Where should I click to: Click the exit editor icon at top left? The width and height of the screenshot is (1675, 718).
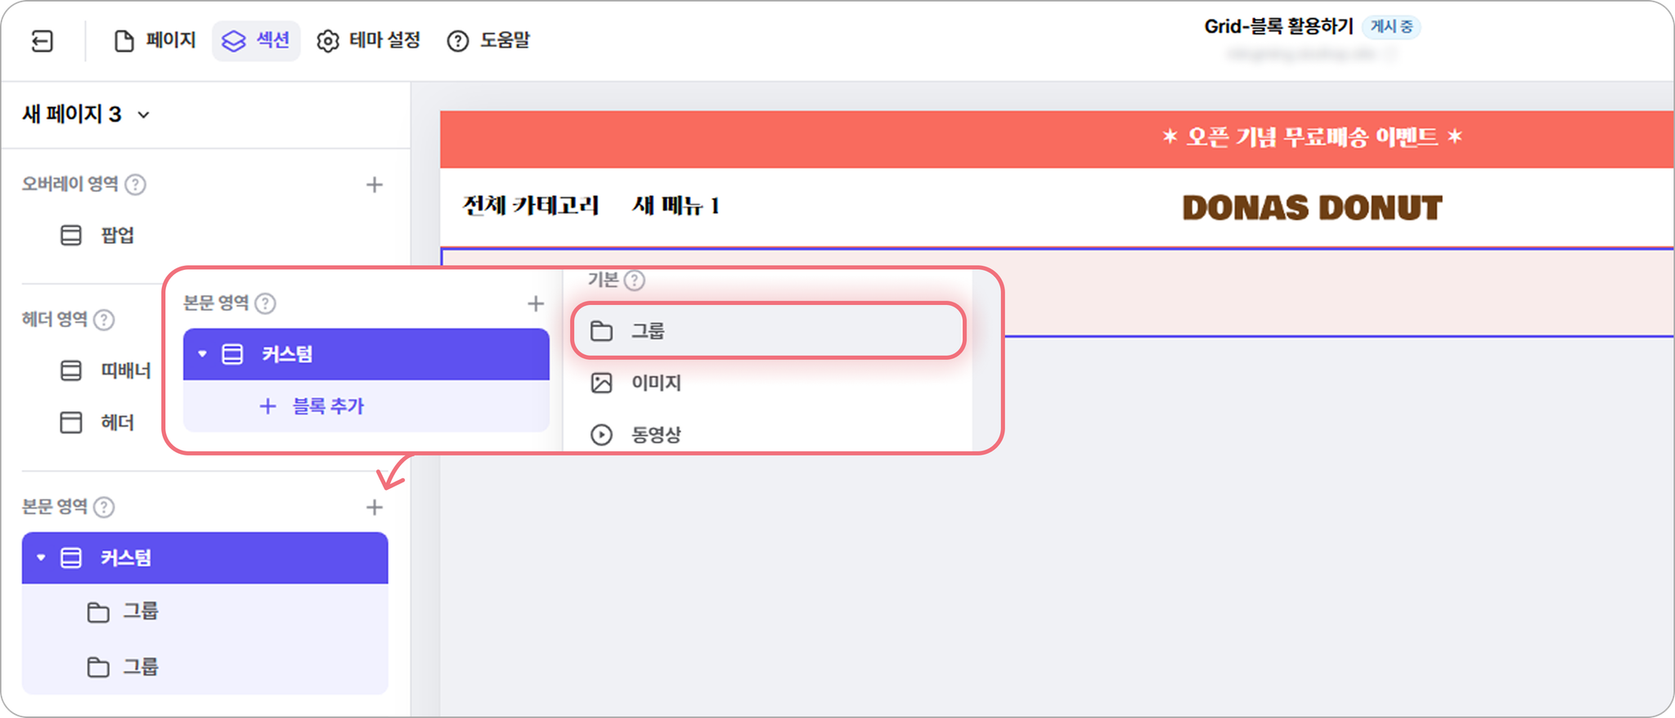click(x=43, y=41)
